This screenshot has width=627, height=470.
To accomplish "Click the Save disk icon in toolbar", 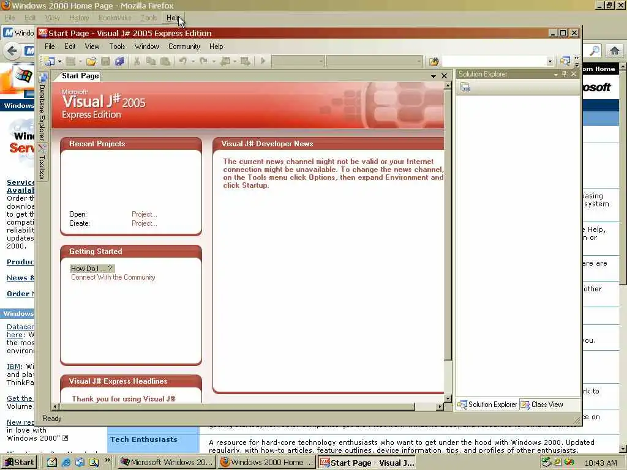I will point(105,61).
